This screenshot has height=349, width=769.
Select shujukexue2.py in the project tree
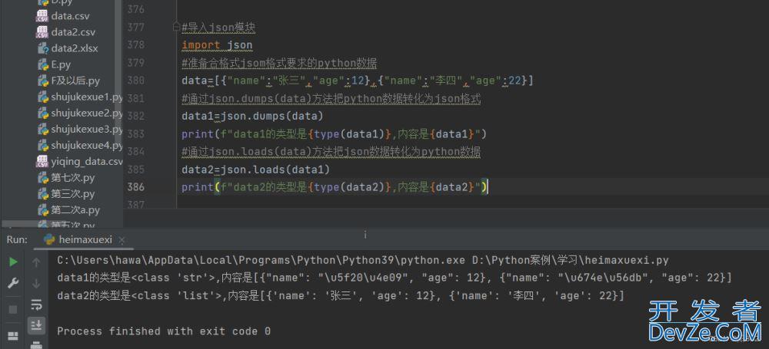tap(87, 113)
